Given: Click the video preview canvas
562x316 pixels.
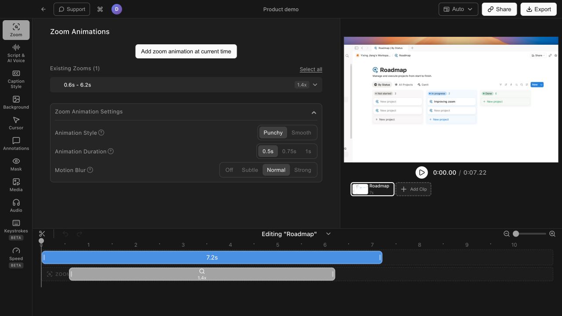Looking at the screenshot, I should pos(451,100).
